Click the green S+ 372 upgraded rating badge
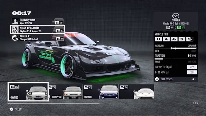Image resolution: width=206 pixels, height=116 pixels. click(181, 27)
